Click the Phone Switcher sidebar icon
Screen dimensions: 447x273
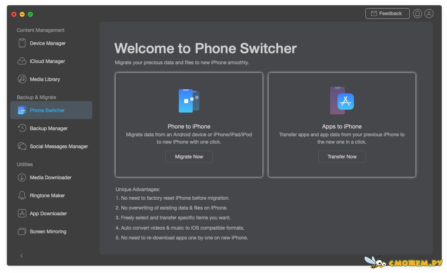click(22, 110)
